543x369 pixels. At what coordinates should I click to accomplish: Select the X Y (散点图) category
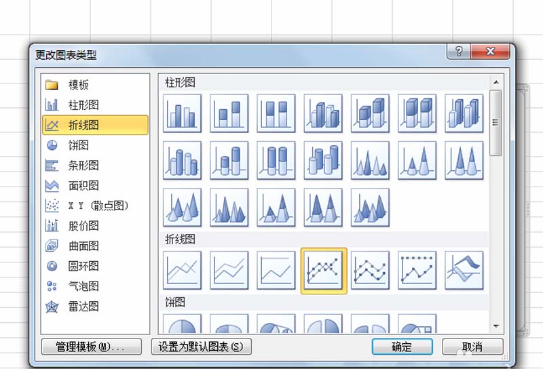click(x=95, y=206)
